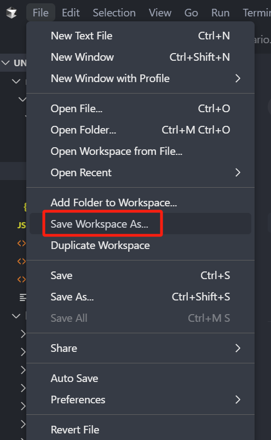This screenshot has width=271, height=440.
Task: Choose Duplicate Workspace
Action: click(140, 245)
